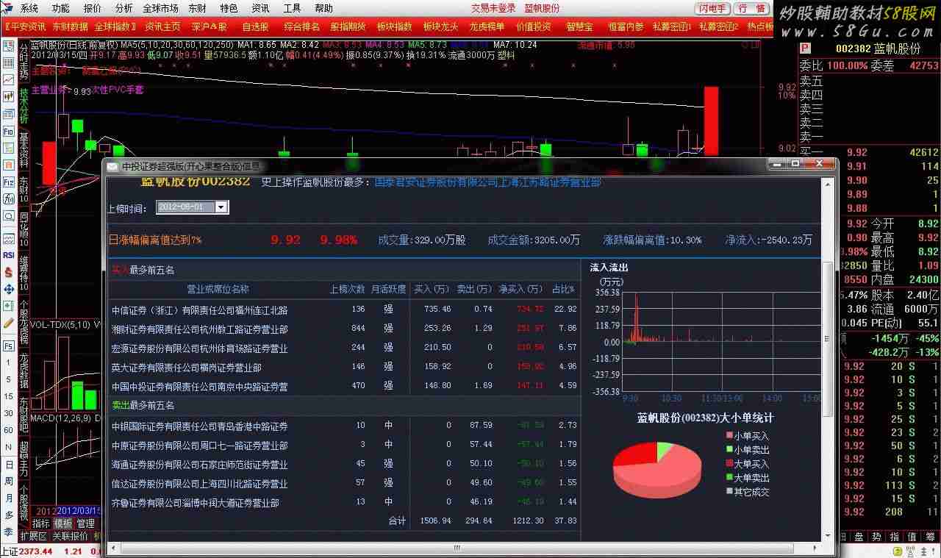Click the RSI indicator icon in left sidebar

coord(9,255)
